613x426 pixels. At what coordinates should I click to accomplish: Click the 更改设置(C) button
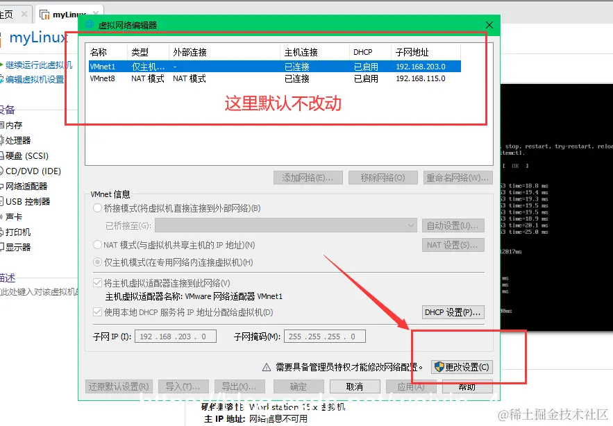[460, 368]
